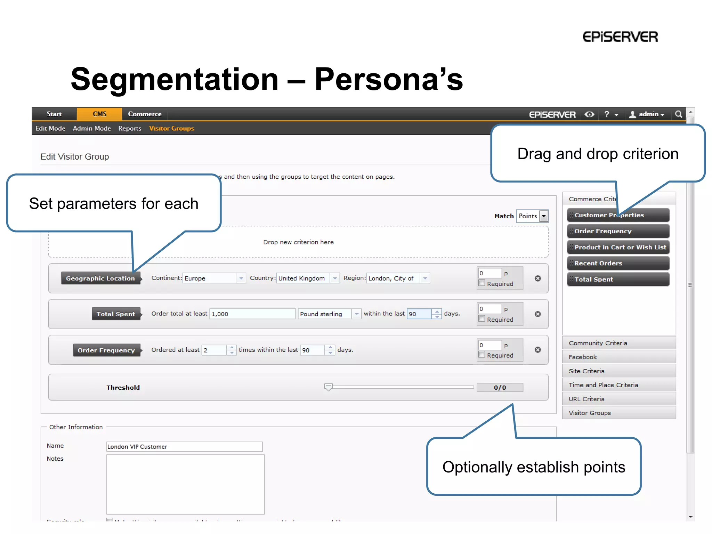Select the Recent Orders criterion
This screenshot has width=712, height=534.
[x=618, y=263]
